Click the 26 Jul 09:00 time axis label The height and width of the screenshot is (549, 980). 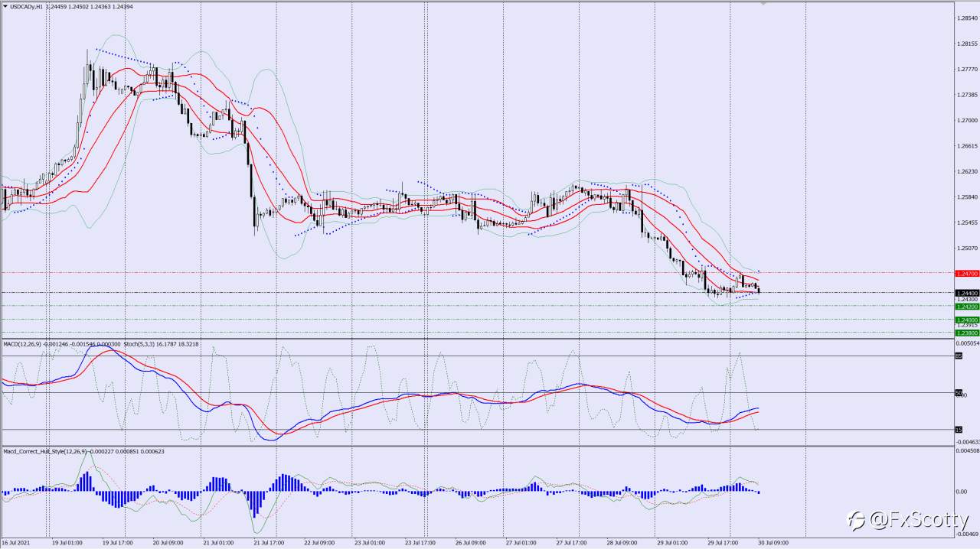click(x=472, y=543)
